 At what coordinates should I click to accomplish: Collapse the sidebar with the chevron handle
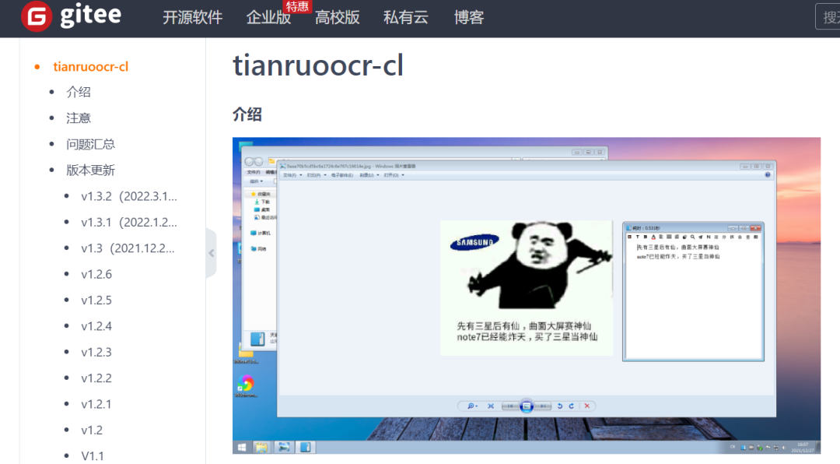coord(211,253)
